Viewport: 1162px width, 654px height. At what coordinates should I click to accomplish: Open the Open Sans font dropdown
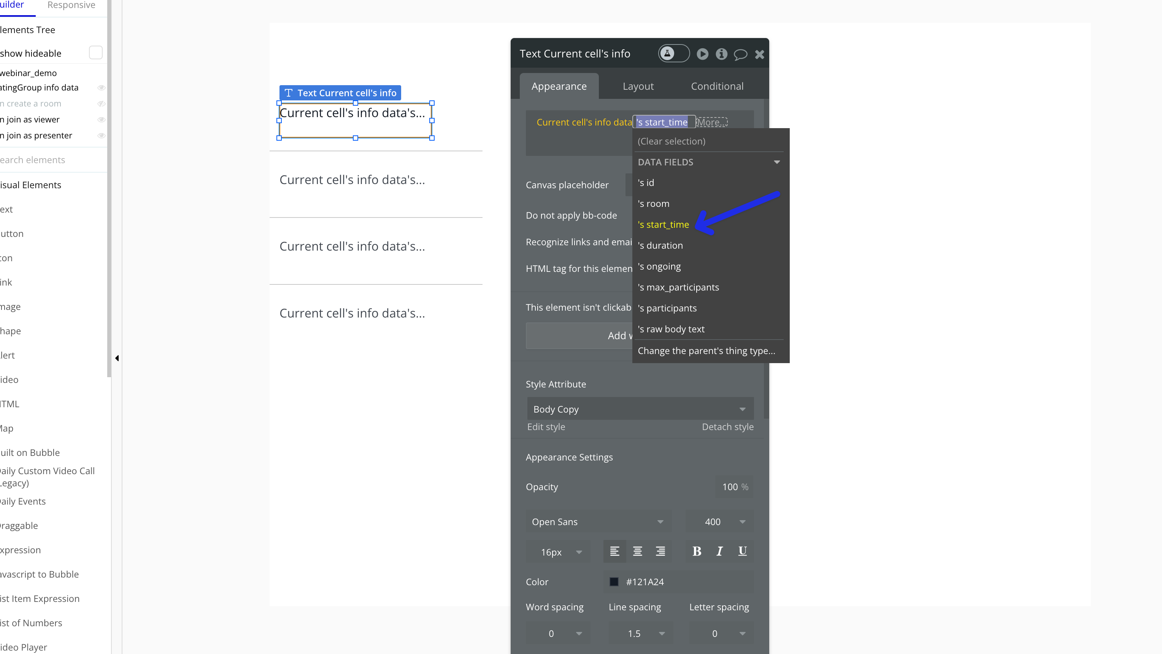click(x=598, y=522)
